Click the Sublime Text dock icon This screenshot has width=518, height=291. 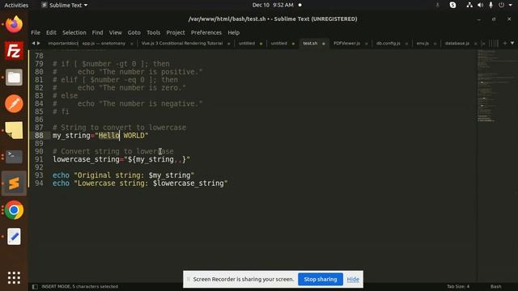tap(14, 183)
